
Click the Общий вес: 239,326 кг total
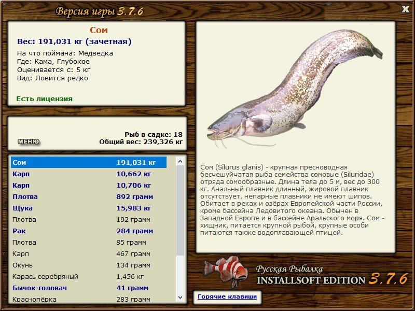141,142
